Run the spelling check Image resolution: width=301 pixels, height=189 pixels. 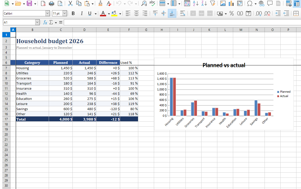(152, 3)
